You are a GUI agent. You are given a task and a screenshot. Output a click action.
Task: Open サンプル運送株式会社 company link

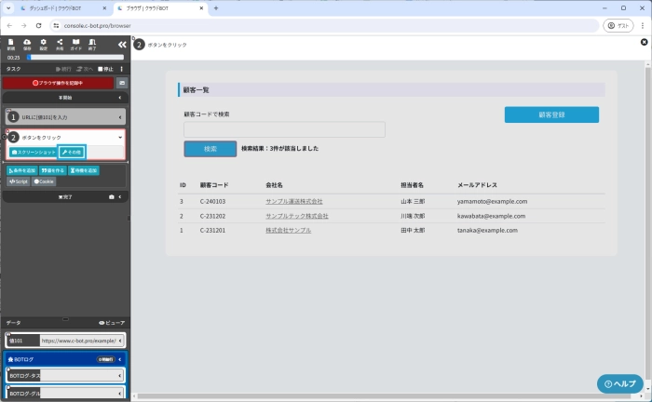click(x=293, y=201)
